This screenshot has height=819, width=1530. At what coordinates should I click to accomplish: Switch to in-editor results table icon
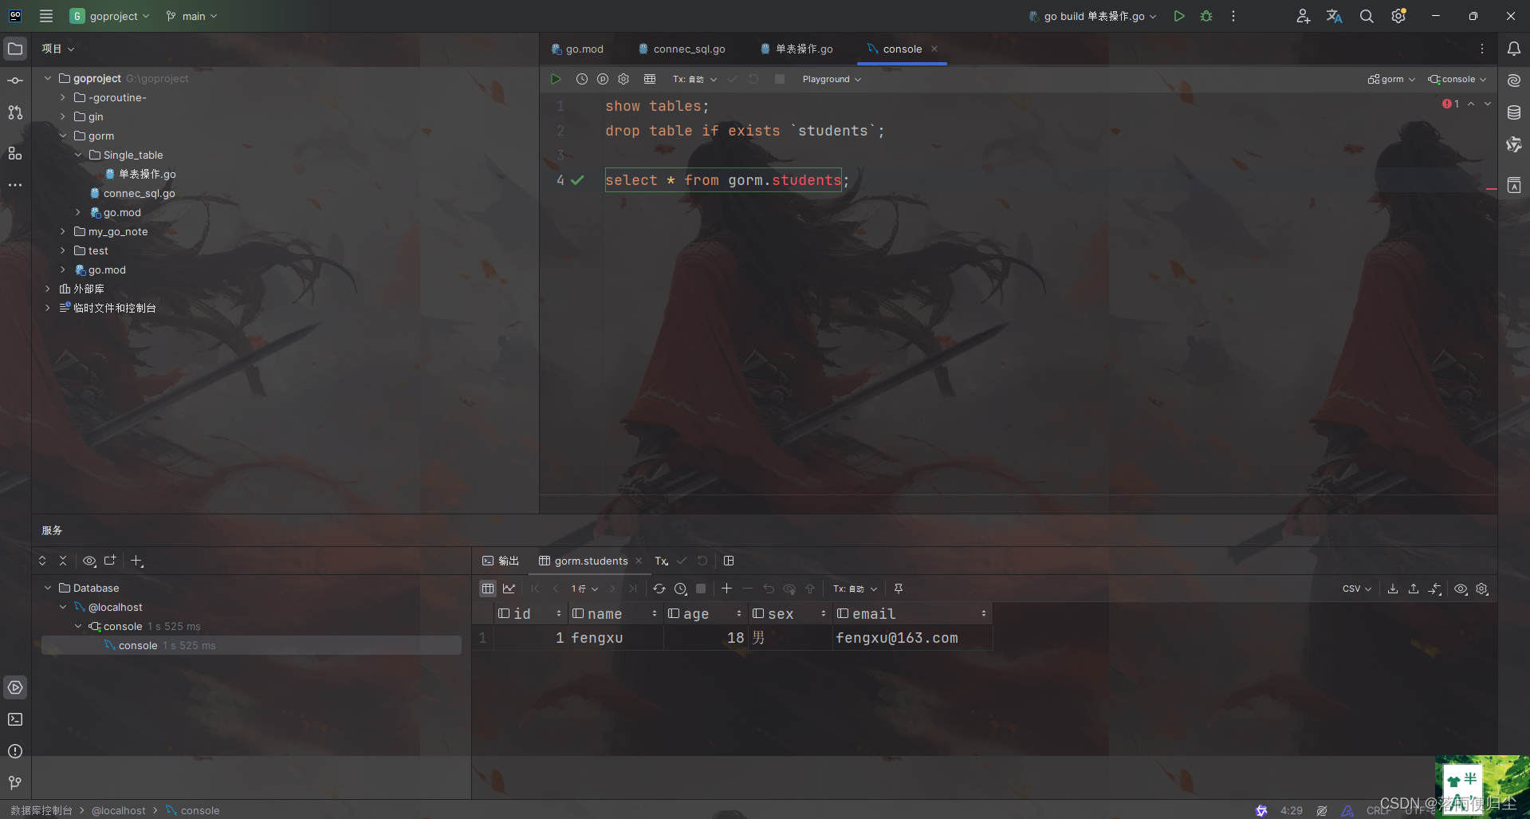(x=650, y=79)
